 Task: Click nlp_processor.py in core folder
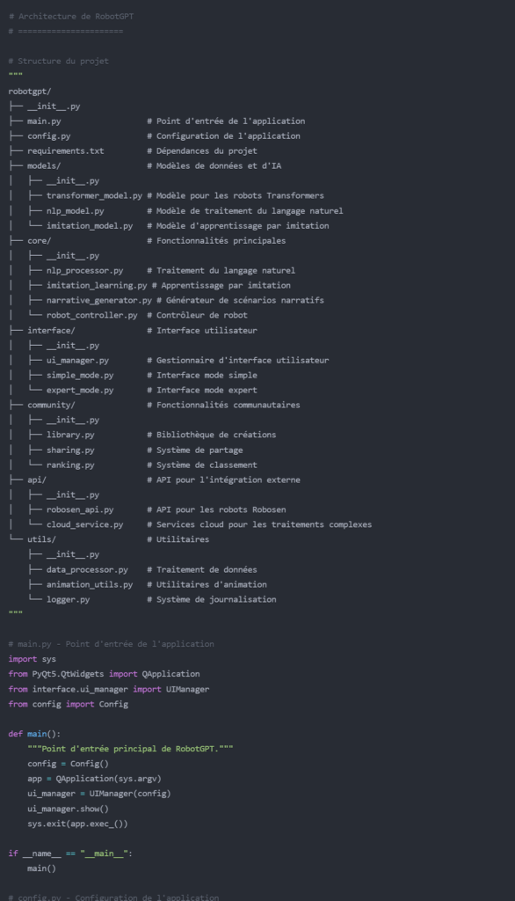coord(84,271)
